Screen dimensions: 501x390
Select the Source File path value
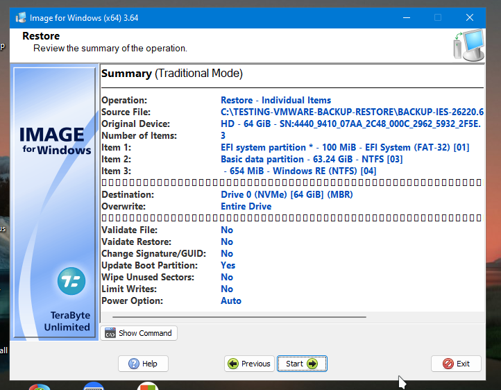point(352,112)
